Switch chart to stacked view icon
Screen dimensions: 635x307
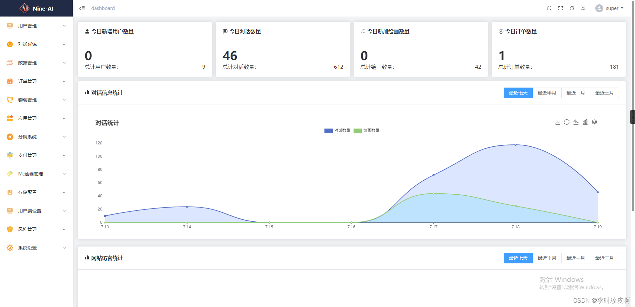pyautogui.click(x=594, y=122)
